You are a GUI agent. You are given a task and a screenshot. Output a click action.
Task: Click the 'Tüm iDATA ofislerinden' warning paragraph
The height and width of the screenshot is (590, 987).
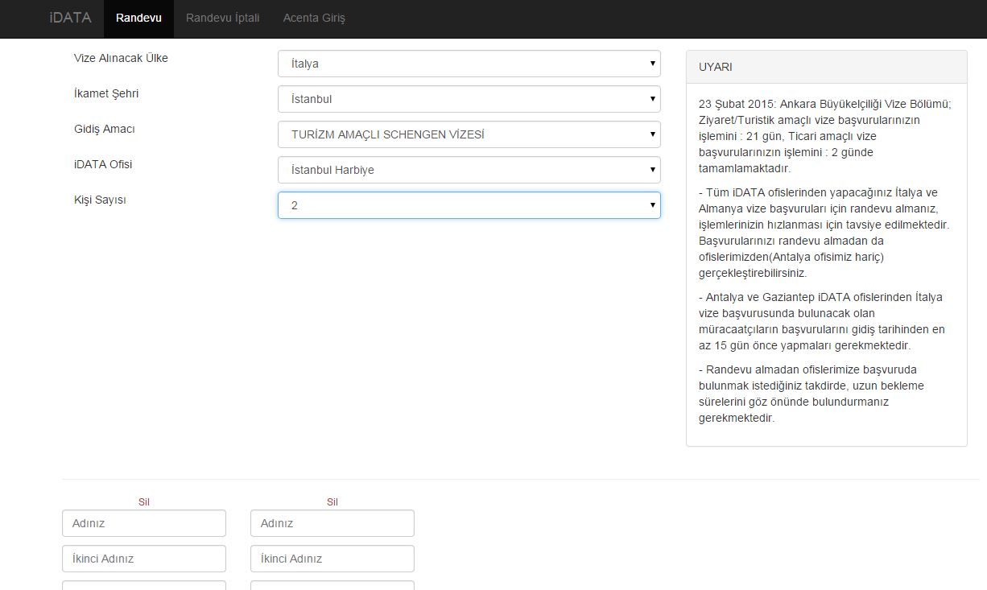(x=826, y=233)
